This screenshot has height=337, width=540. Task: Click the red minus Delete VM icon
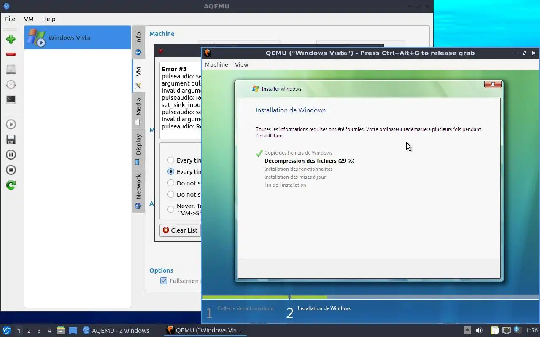point(11,54)
